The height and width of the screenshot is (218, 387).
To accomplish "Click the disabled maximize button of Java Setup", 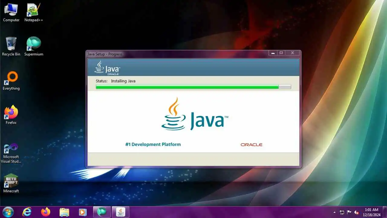I will coord(281,53).
